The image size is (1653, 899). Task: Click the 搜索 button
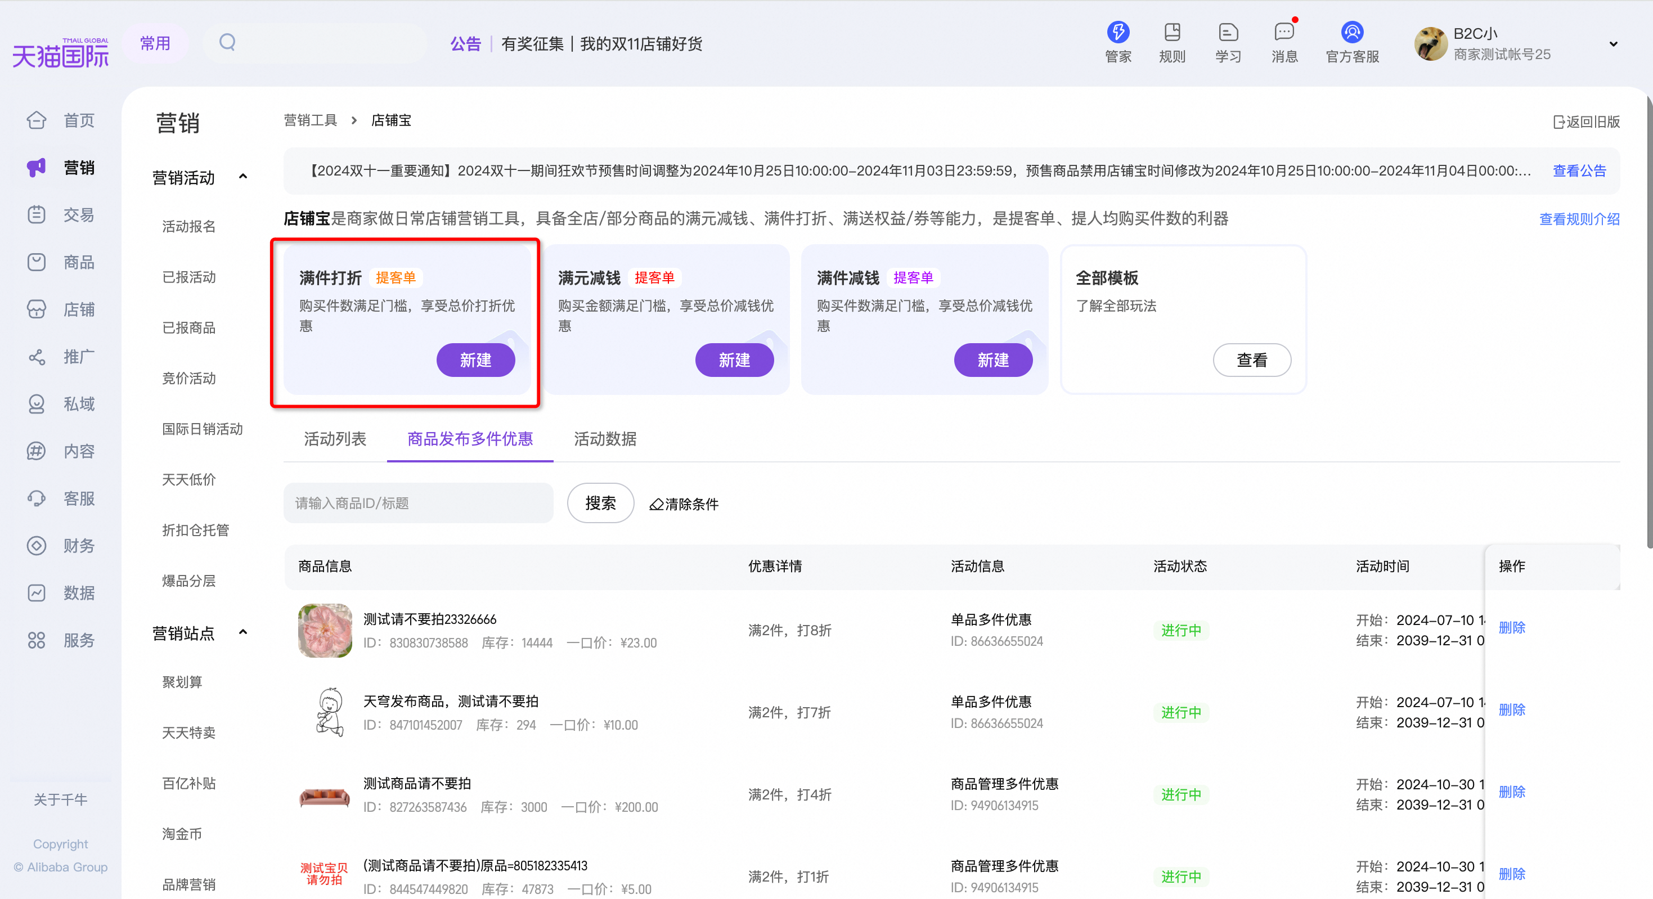tap(600, 503)
